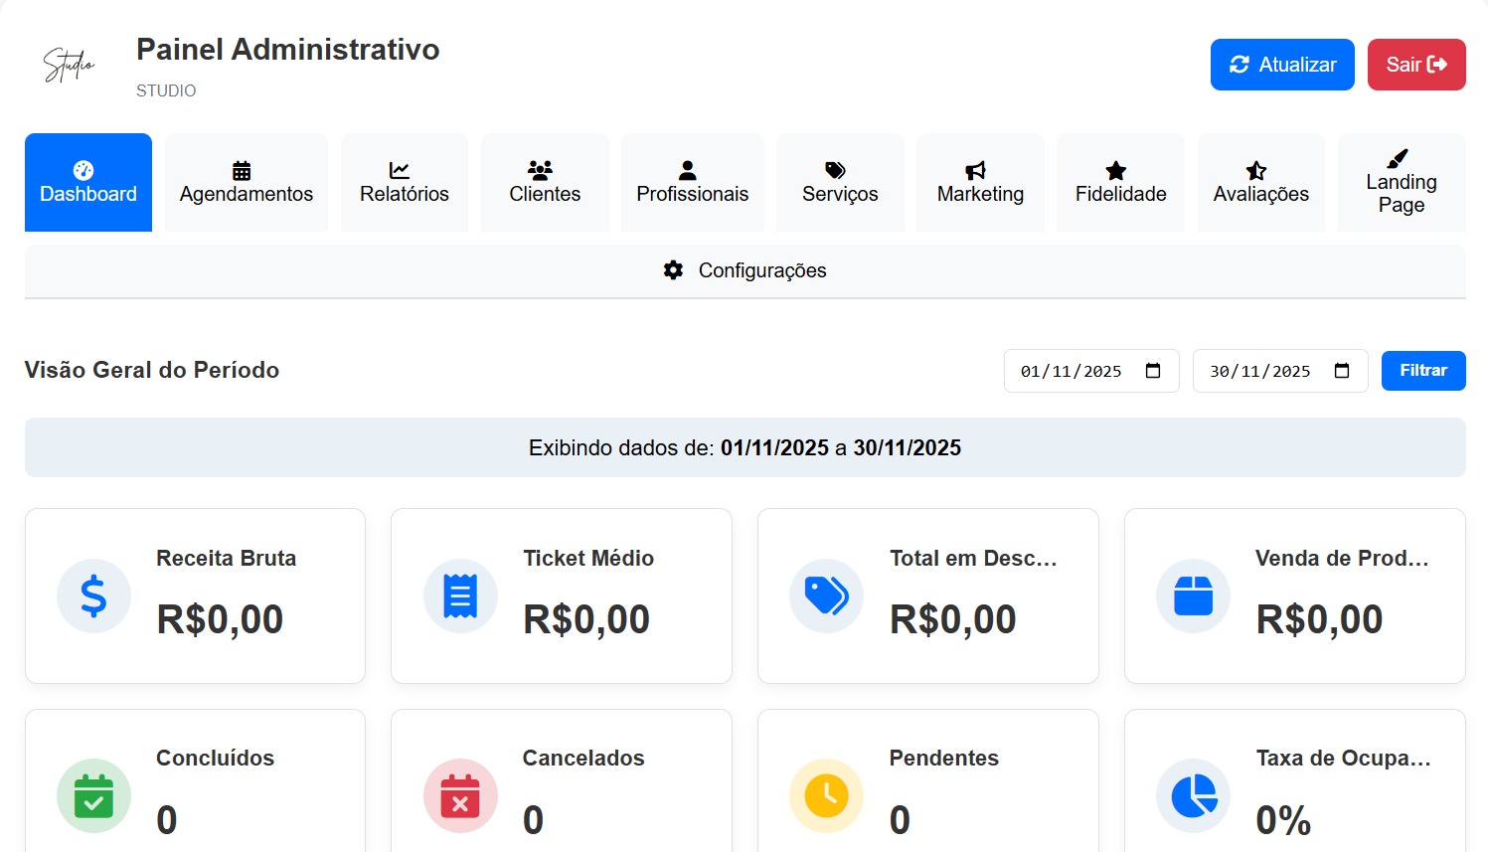Select the Configurações gear icon
The image size is (1488, 852).
tap(673, 269)
